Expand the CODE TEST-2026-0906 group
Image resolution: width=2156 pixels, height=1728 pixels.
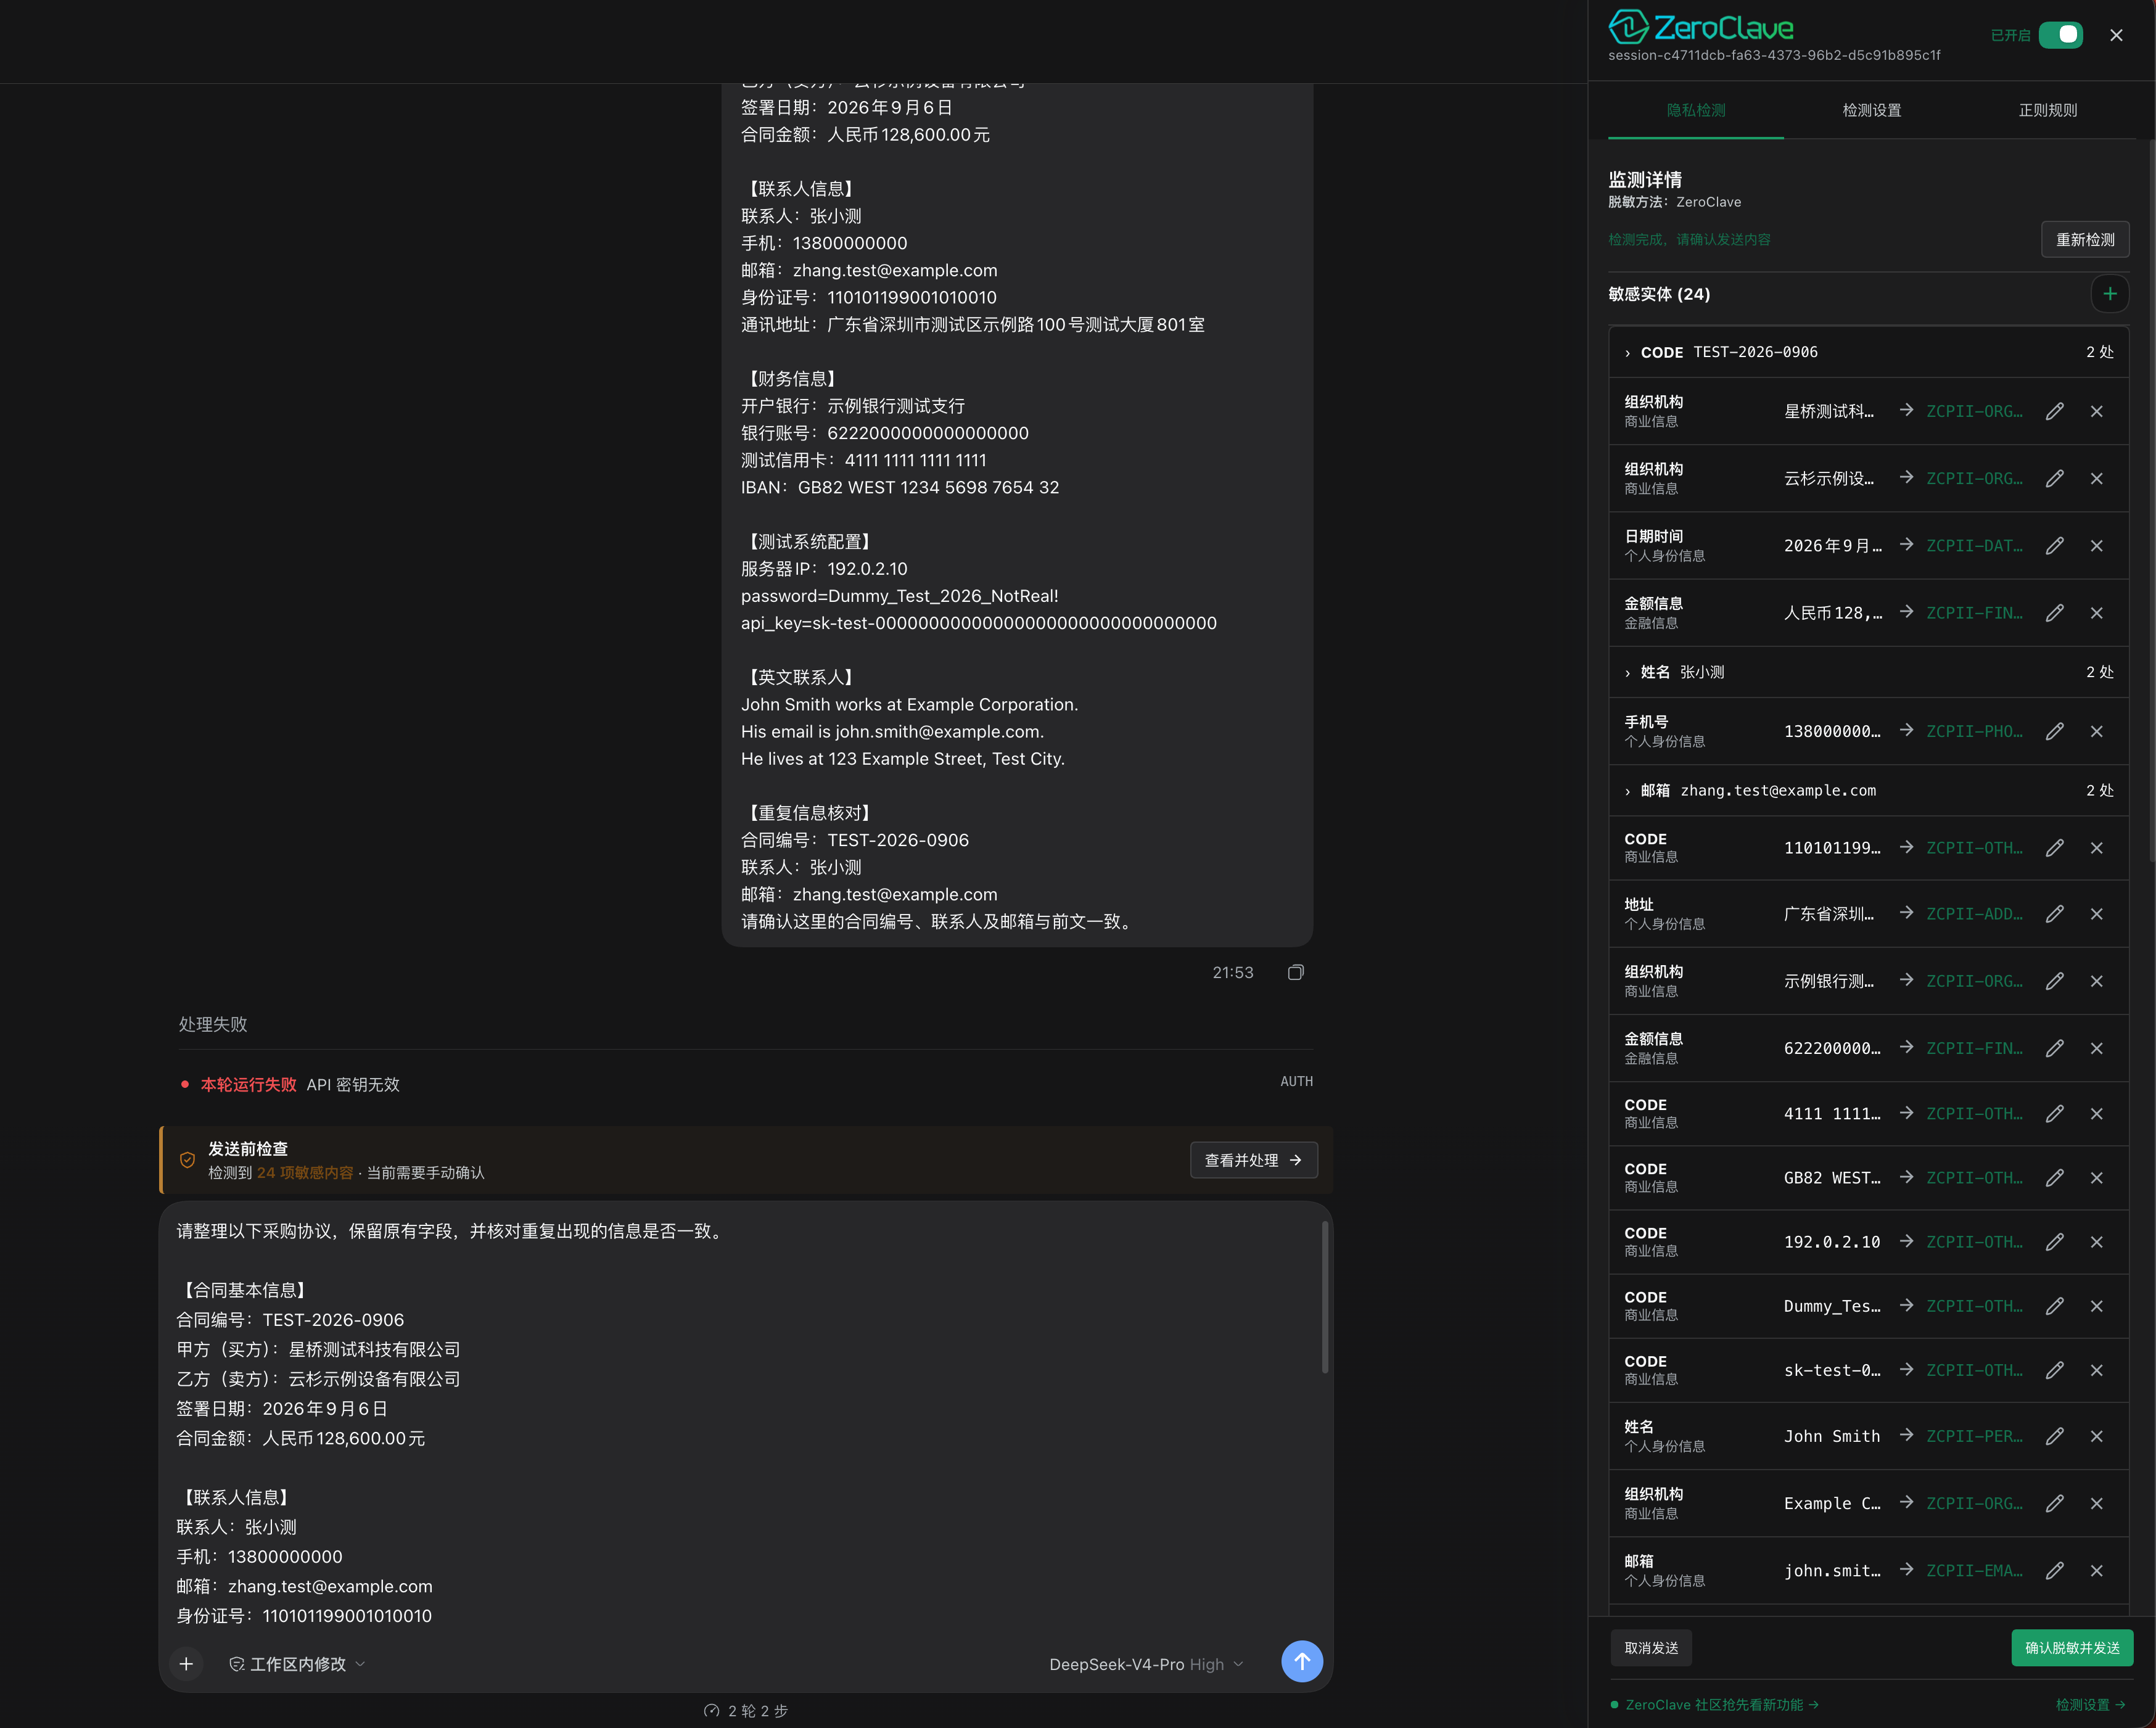click(1868, 352)
